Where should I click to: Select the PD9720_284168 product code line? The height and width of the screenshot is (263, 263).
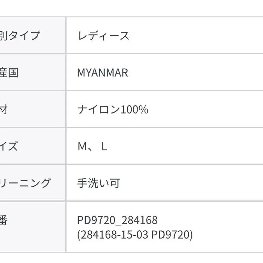tap(117, 220)
